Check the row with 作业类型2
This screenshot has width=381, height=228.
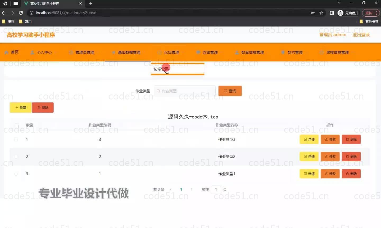[16, 156]
